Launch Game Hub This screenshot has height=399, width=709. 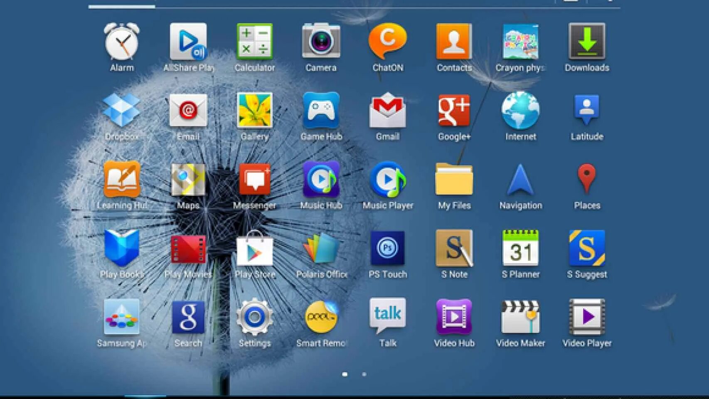pyautogui.click(x=321, y=110)
